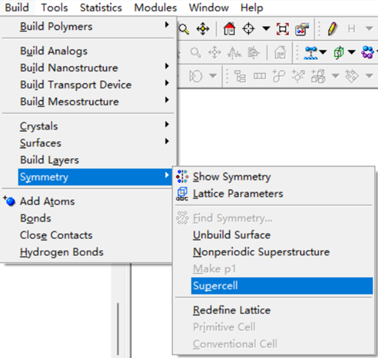Click the greyed-out translate arrows icon
This screenshot has height=358, width=378.
215,52
